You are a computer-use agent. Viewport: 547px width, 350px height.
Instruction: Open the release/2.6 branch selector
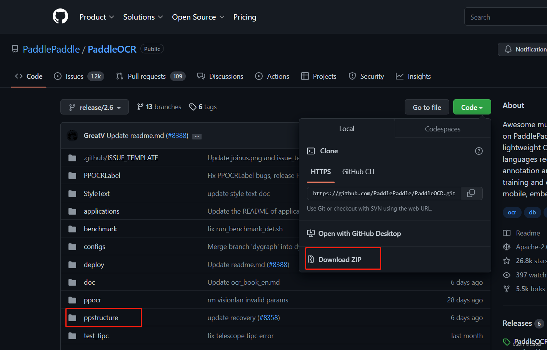(x=95, y=107)
